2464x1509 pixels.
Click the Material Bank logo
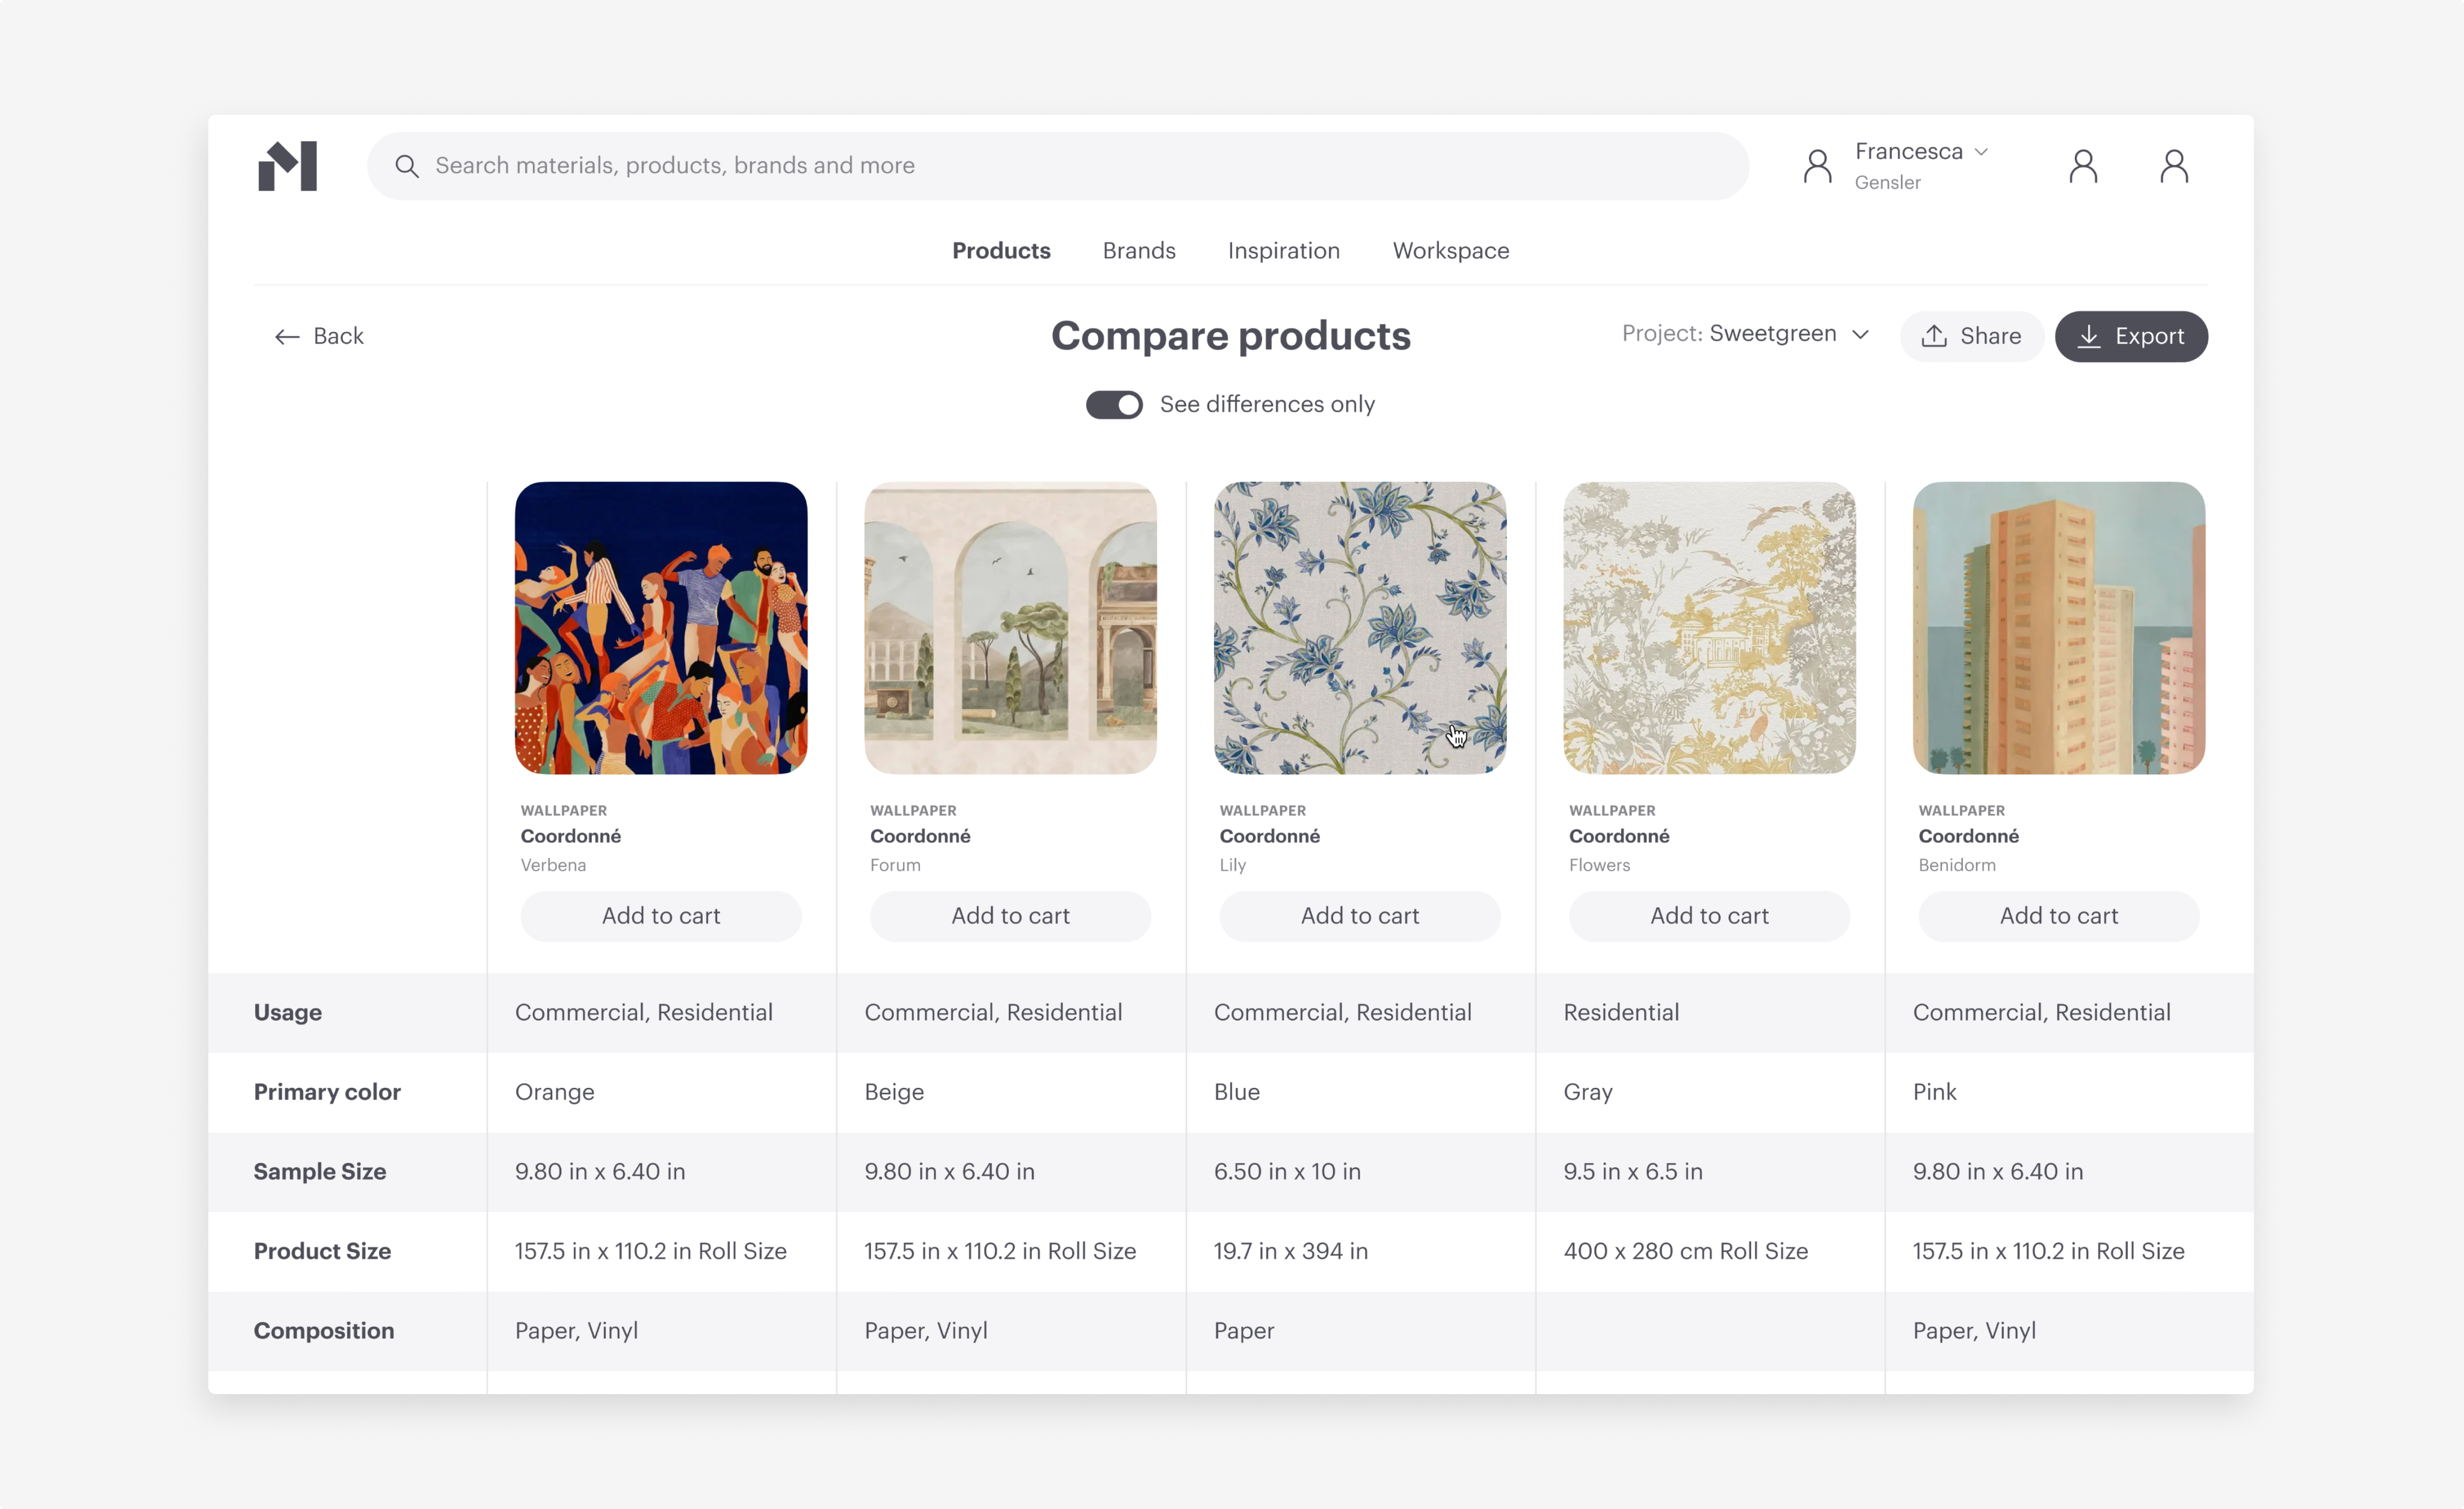[287, 166]
